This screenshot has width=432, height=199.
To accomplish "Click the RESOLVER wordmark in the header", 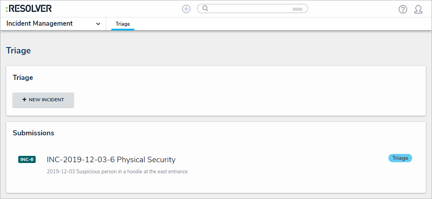I will [31, 8].
